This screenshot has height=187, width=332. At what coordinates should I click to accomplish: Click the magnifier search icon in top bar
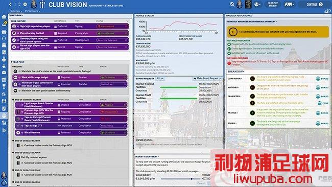click(x=232, y=4)
